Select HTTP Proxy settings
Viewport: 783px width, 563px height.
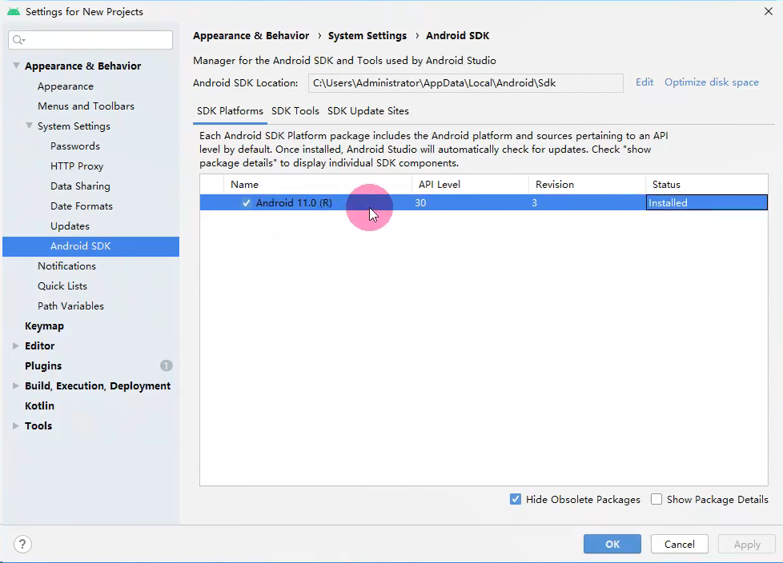click(77, 166)
